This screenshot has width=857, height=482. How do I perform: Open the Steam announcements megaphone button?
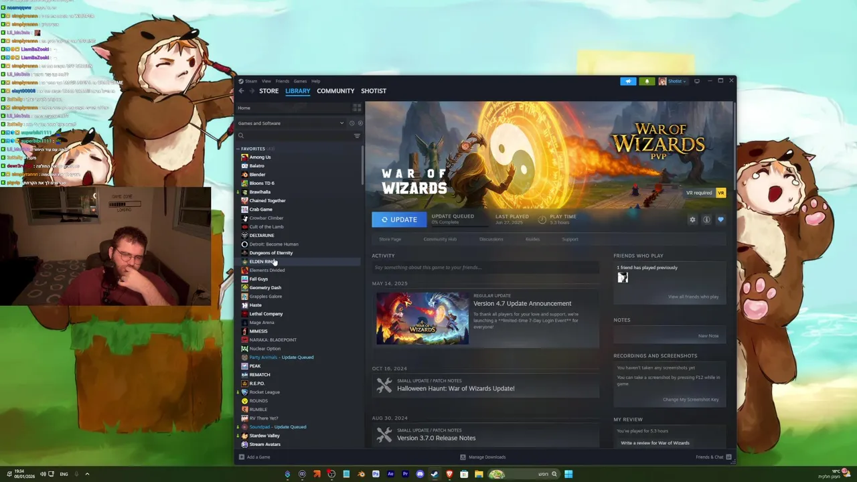pos(628,81)
